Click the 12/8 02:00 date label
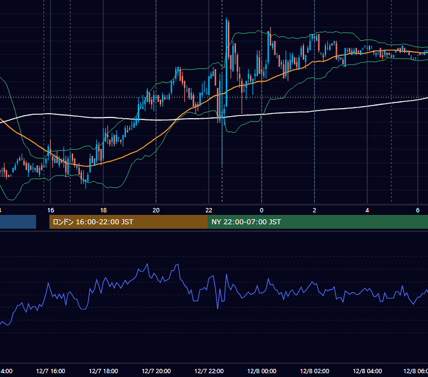Image resolution: width=428 pixels, height=377 pixels. 315,371
